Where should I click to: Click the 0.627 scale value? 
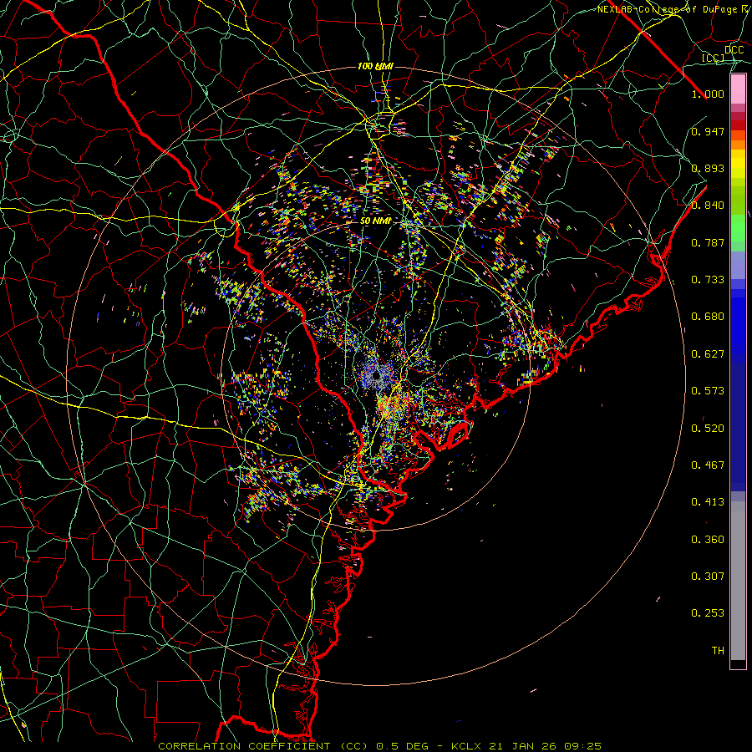pos(708,354)
